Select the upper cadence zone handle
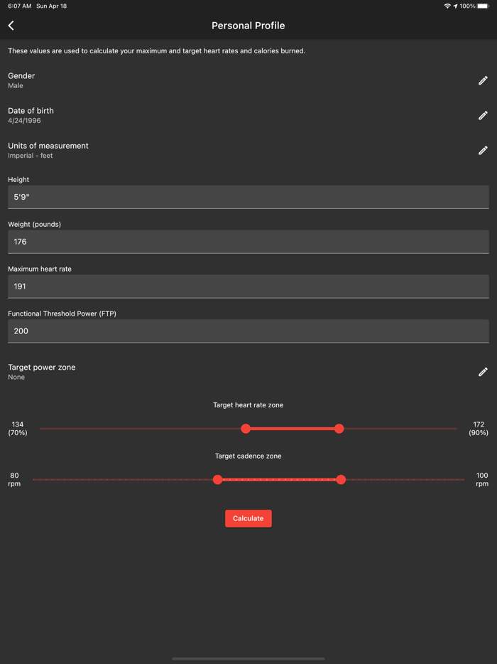 click(341, 479)
